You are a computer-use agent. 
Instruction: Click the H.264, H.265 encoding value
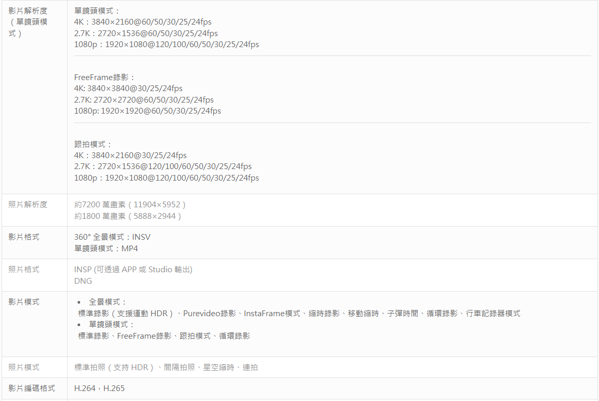pos(100,388)
